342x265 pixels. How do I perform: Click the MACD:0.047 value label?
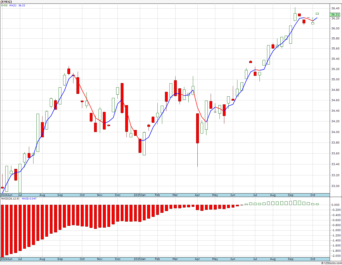click(29, 198)
